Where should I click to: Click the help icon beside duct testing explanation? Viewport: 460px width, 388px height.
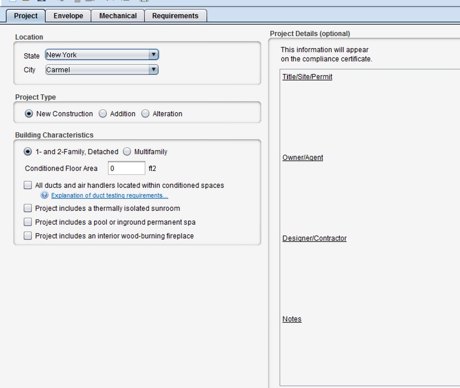coord(43,195)
